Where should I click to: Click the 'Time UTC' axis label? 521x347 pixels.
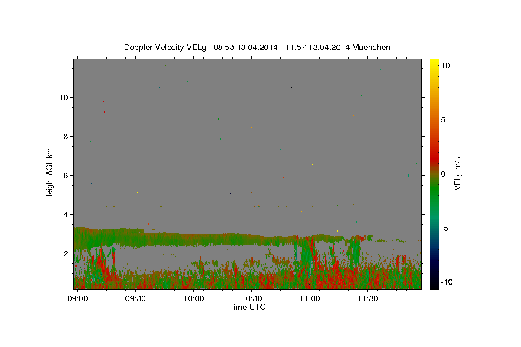(247, 307)
